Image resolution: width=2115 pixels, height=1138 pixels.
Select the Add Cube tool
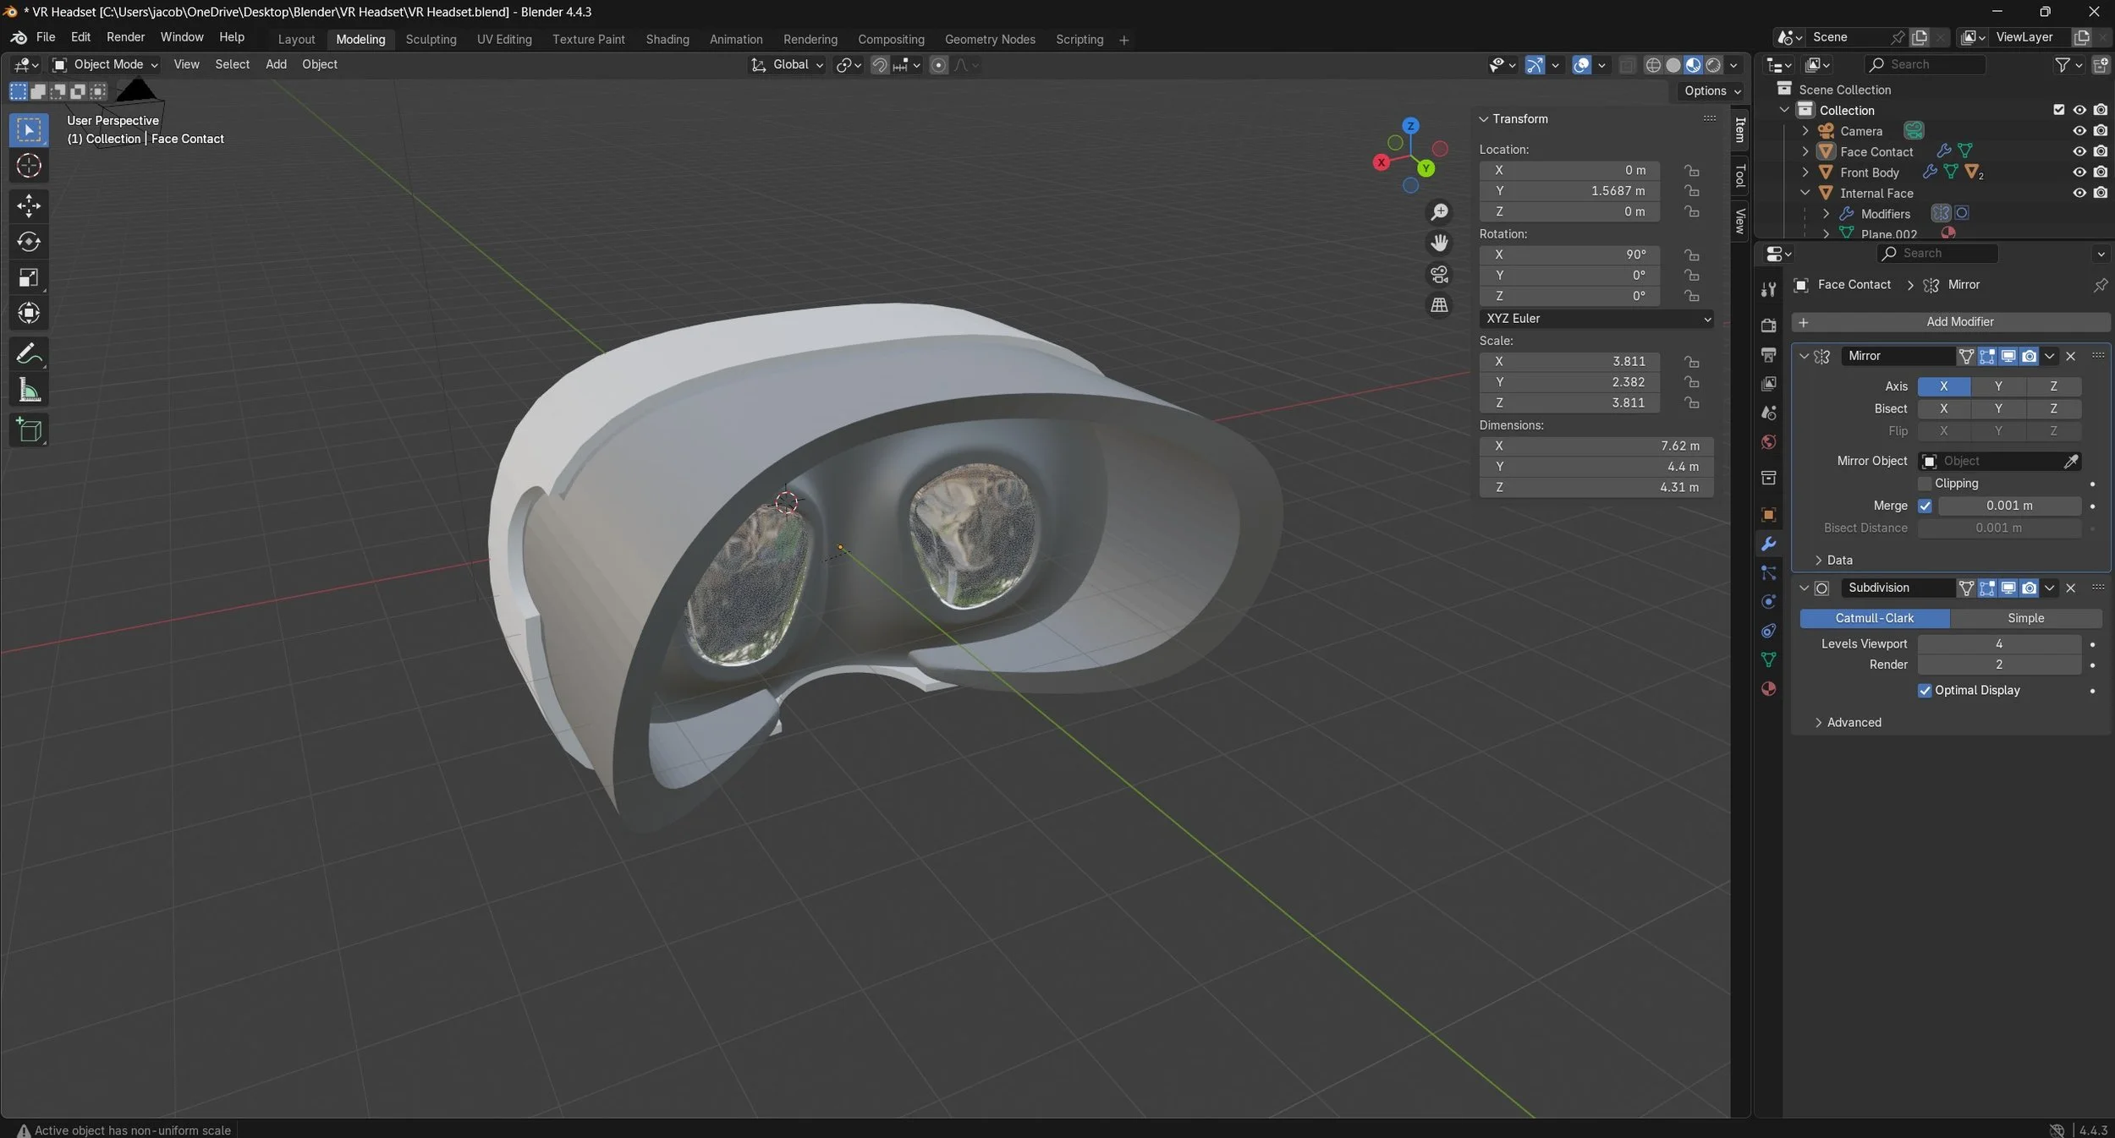(x=29, y=430)
